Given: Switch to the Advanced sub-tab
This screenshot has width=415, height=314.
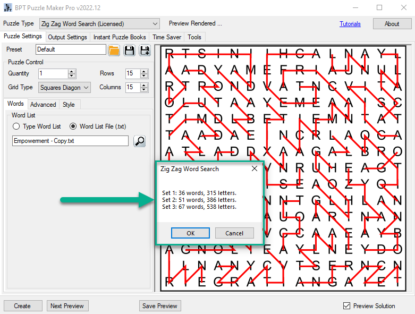Looking at the screenshot, I should click(x=43, y=105).
